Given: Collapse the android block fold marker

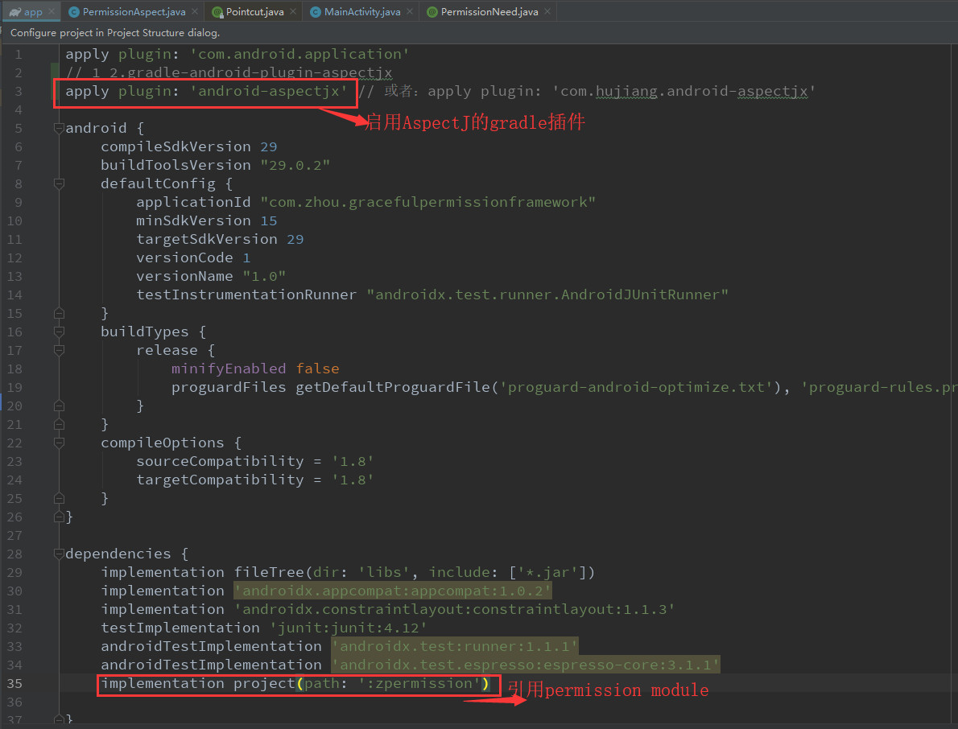Looking at the screenshot, I should pos(60,128).
